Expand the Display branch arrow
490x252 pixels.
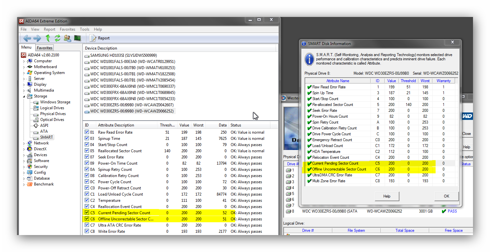24,84
